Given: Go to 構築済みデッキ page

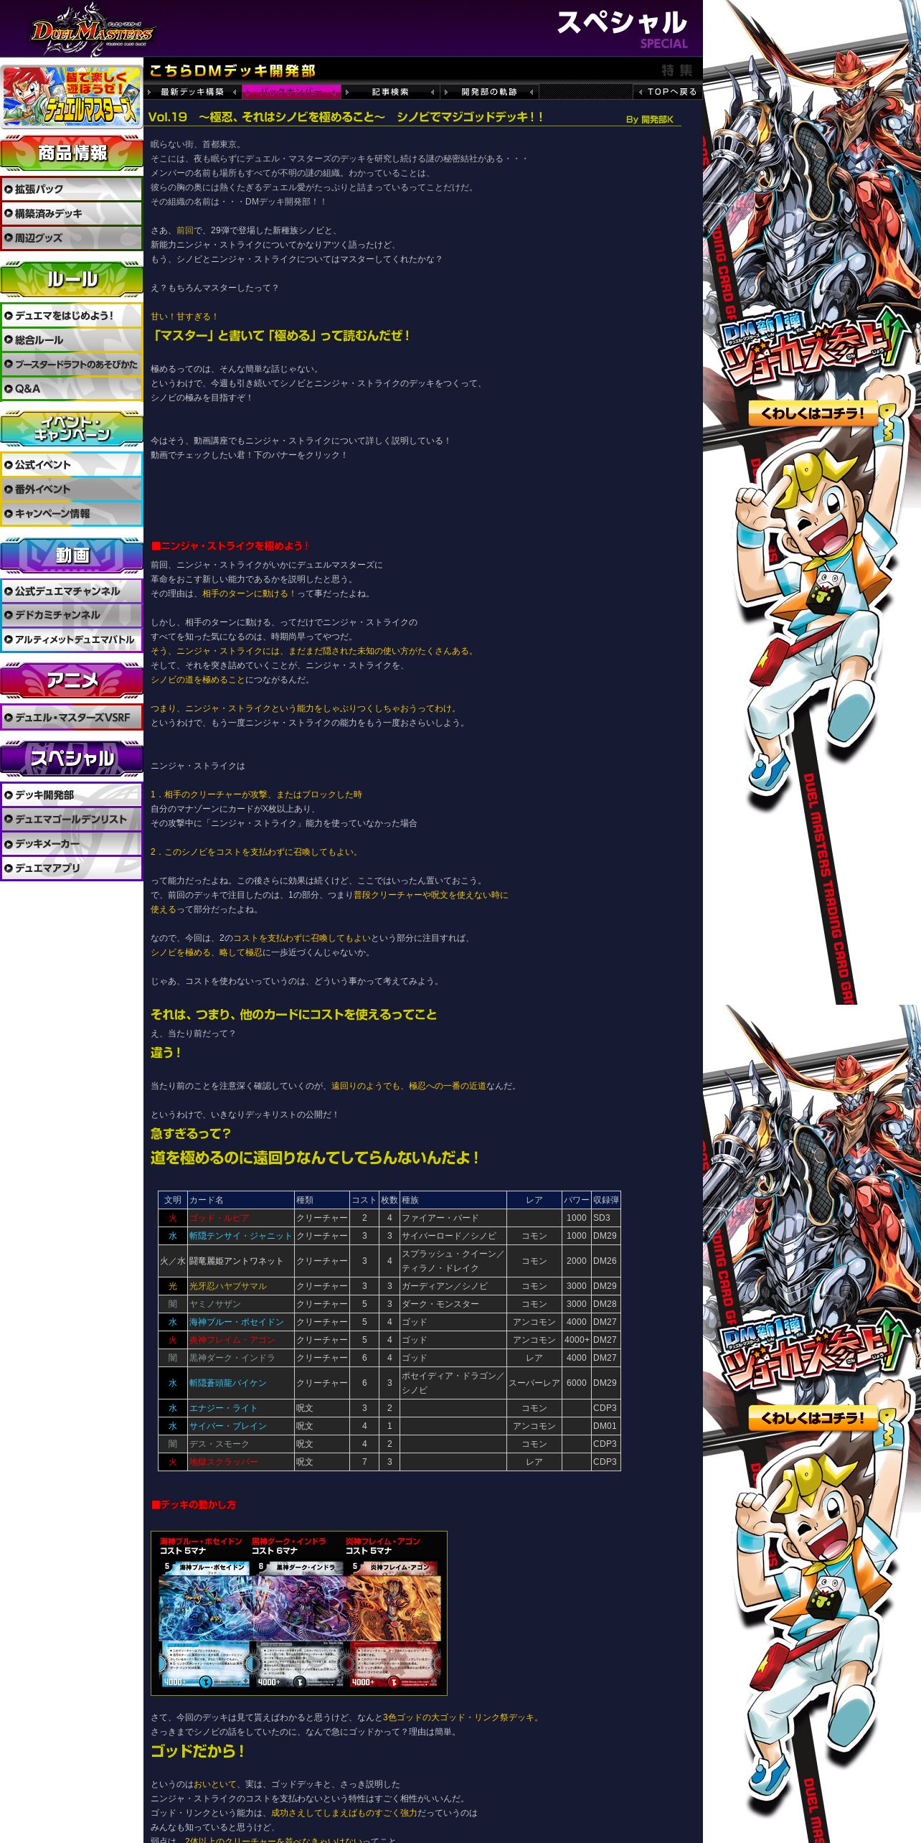Looking at the screenshot, I should [x=72, y=213].
